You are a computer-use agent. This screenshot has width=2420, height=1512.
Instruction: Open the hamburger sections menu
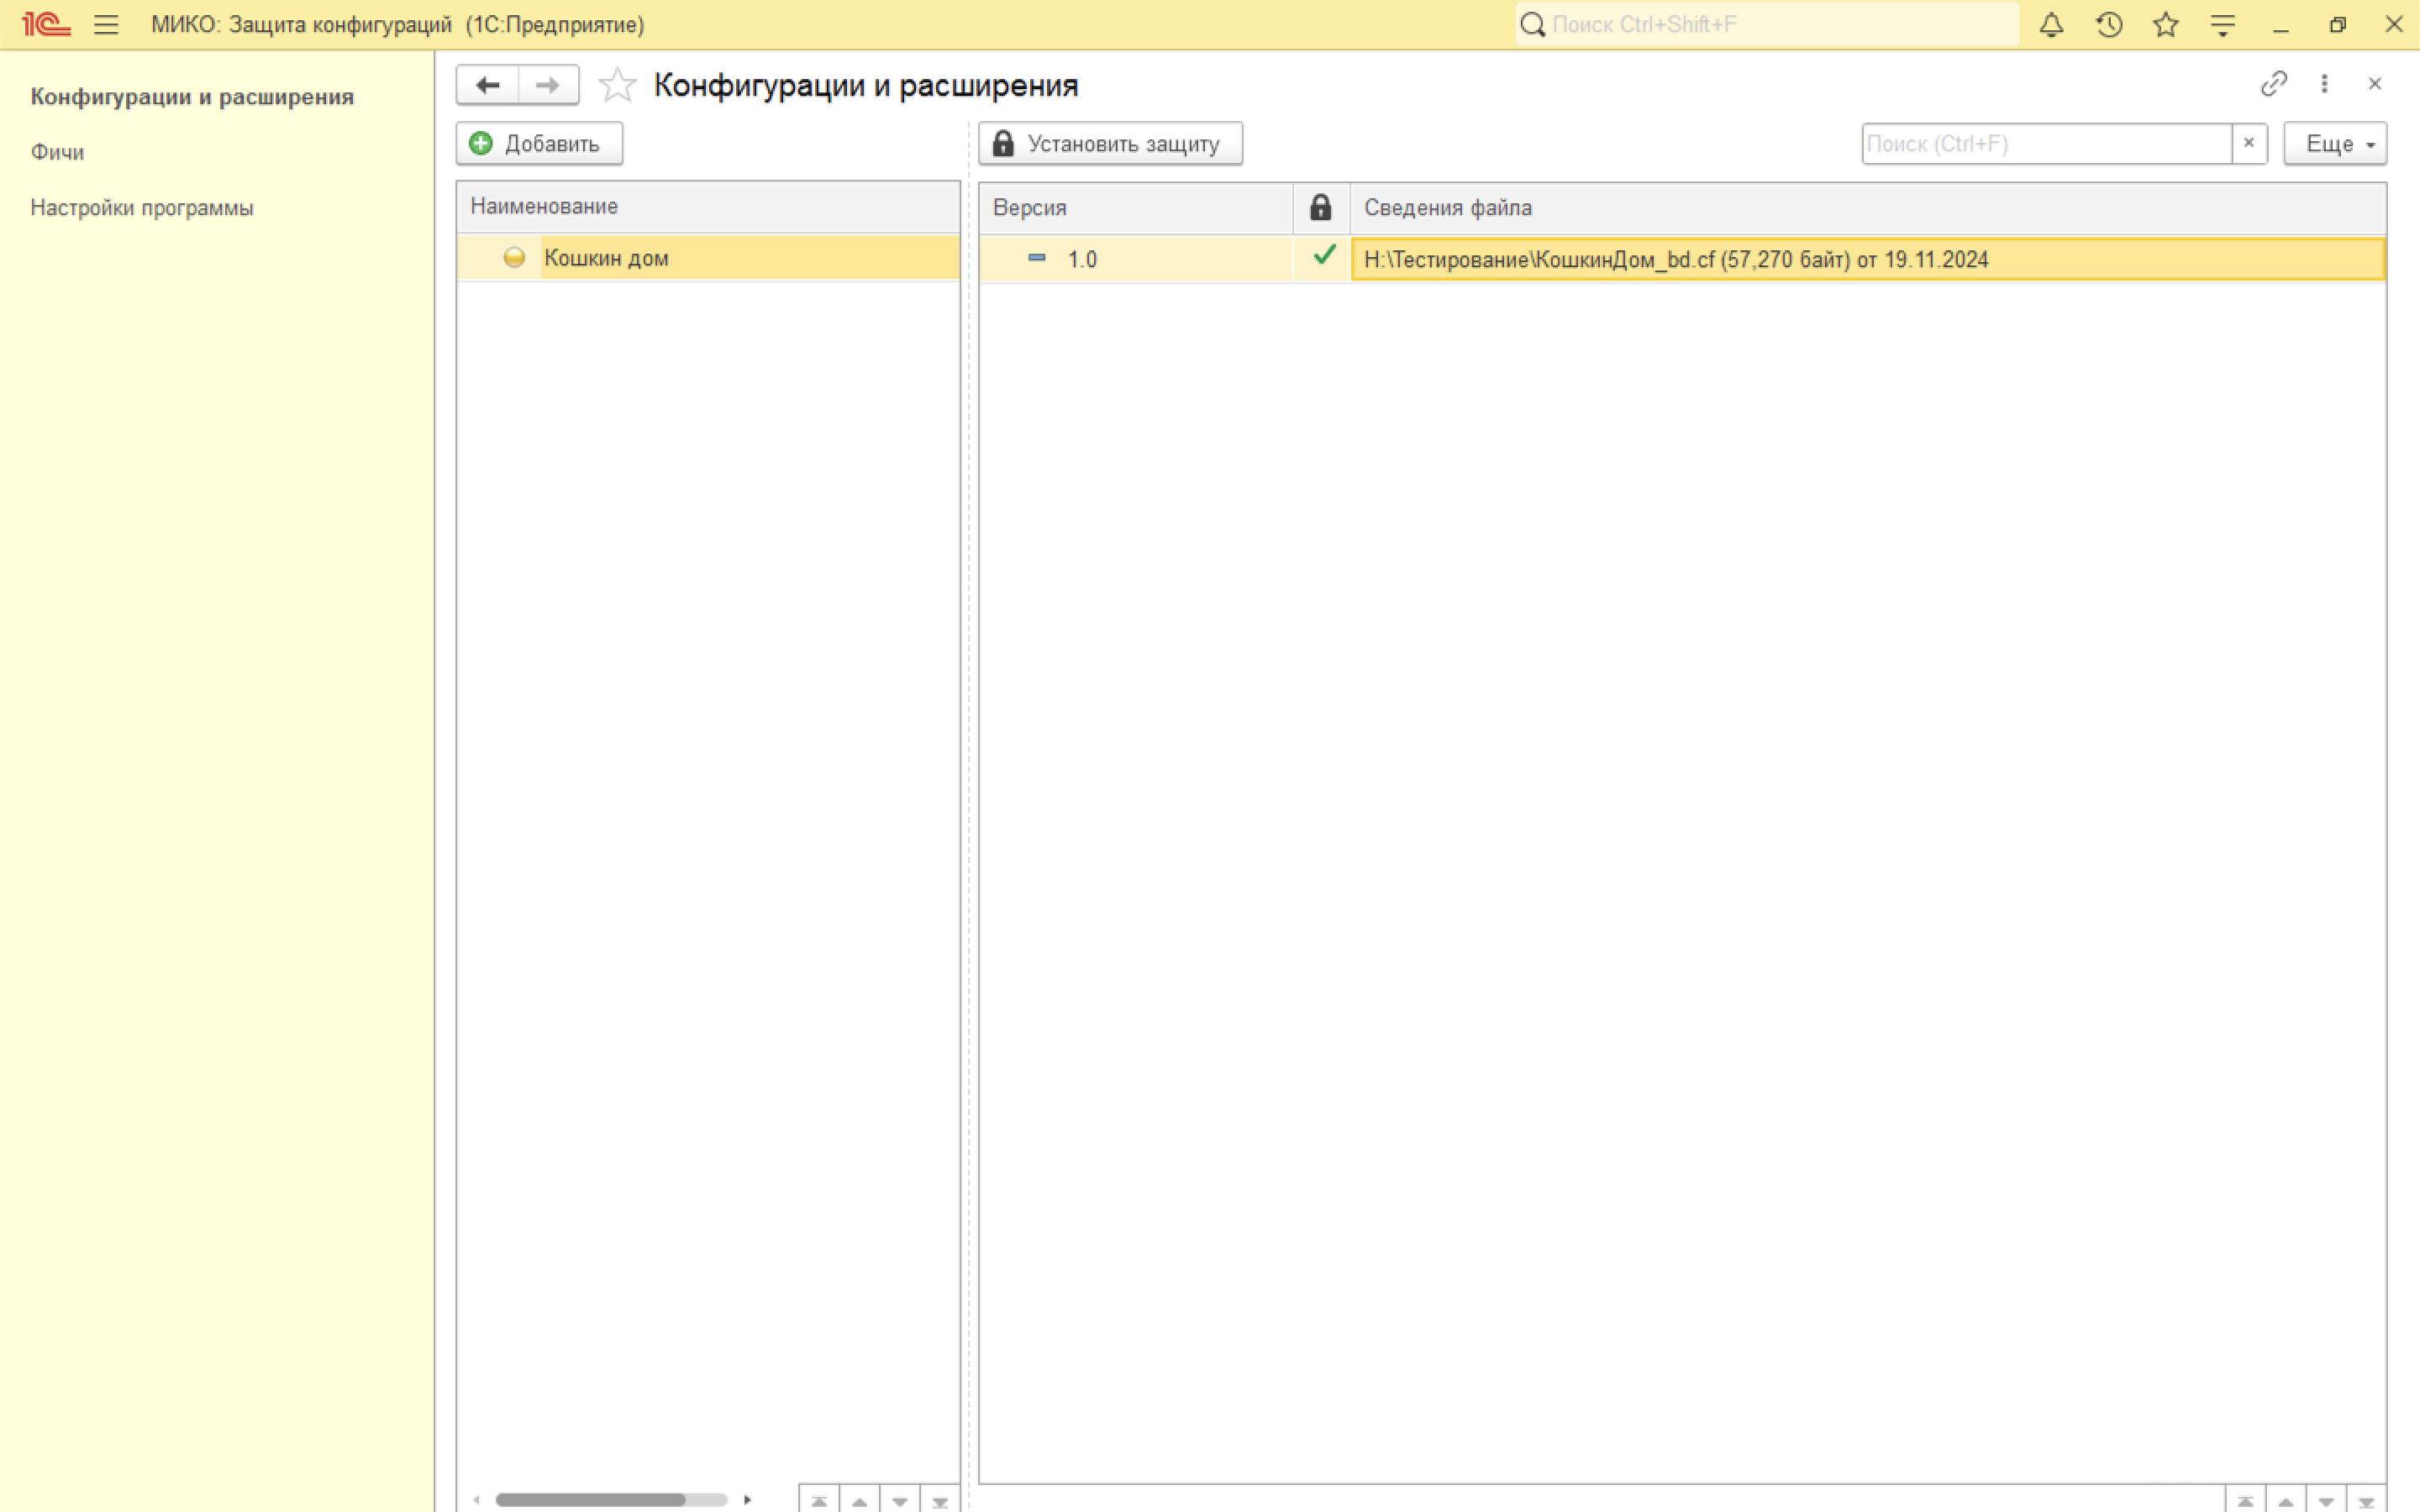pyautogui.click(x=106, y=24)
